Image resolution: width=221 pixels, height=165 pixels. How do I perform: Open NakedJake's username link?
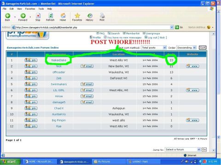click(58, 60)
